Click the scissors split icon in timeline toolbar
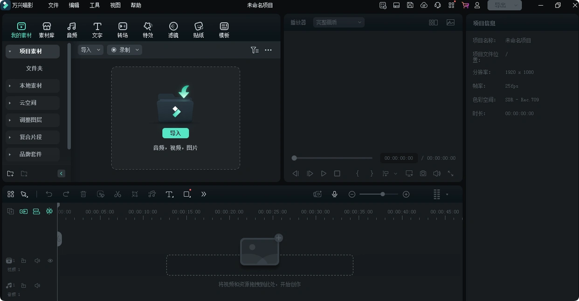The image size is (579, 301). coord(117,194)
